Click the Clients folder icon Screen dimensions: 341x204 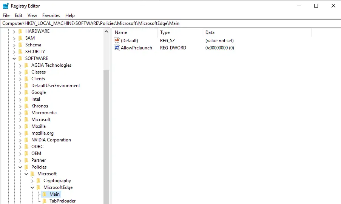[26, 79]
